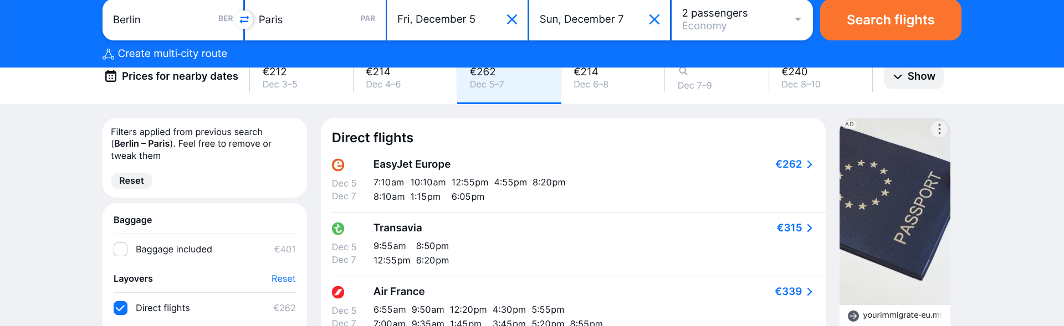Screen dimensions: 1064x326
Task: Click the Air France airline logo
Action: (338, 292)
